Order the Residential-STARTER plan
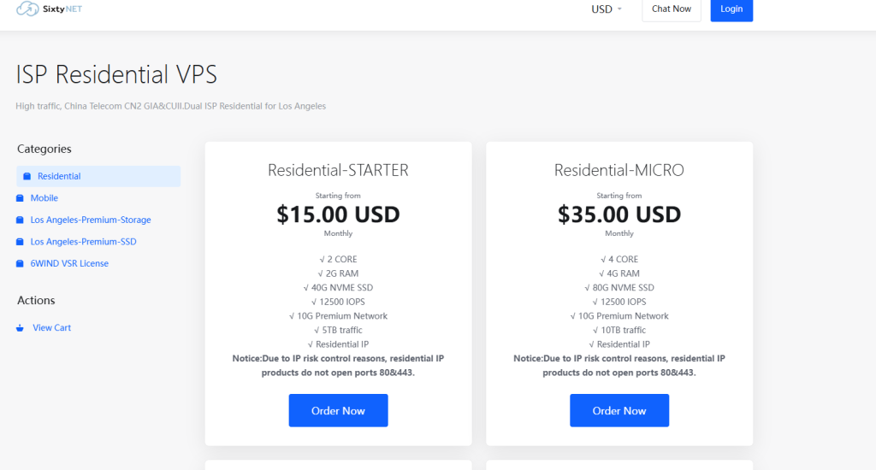 tap(338, 410)
